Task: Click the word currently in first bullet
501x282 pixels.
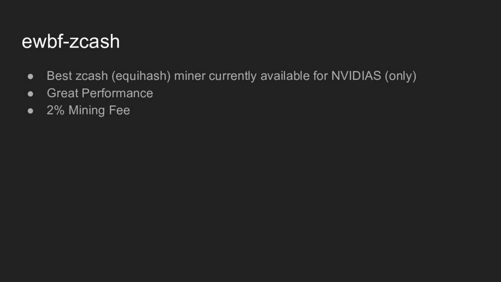Action: pos(232,76)
